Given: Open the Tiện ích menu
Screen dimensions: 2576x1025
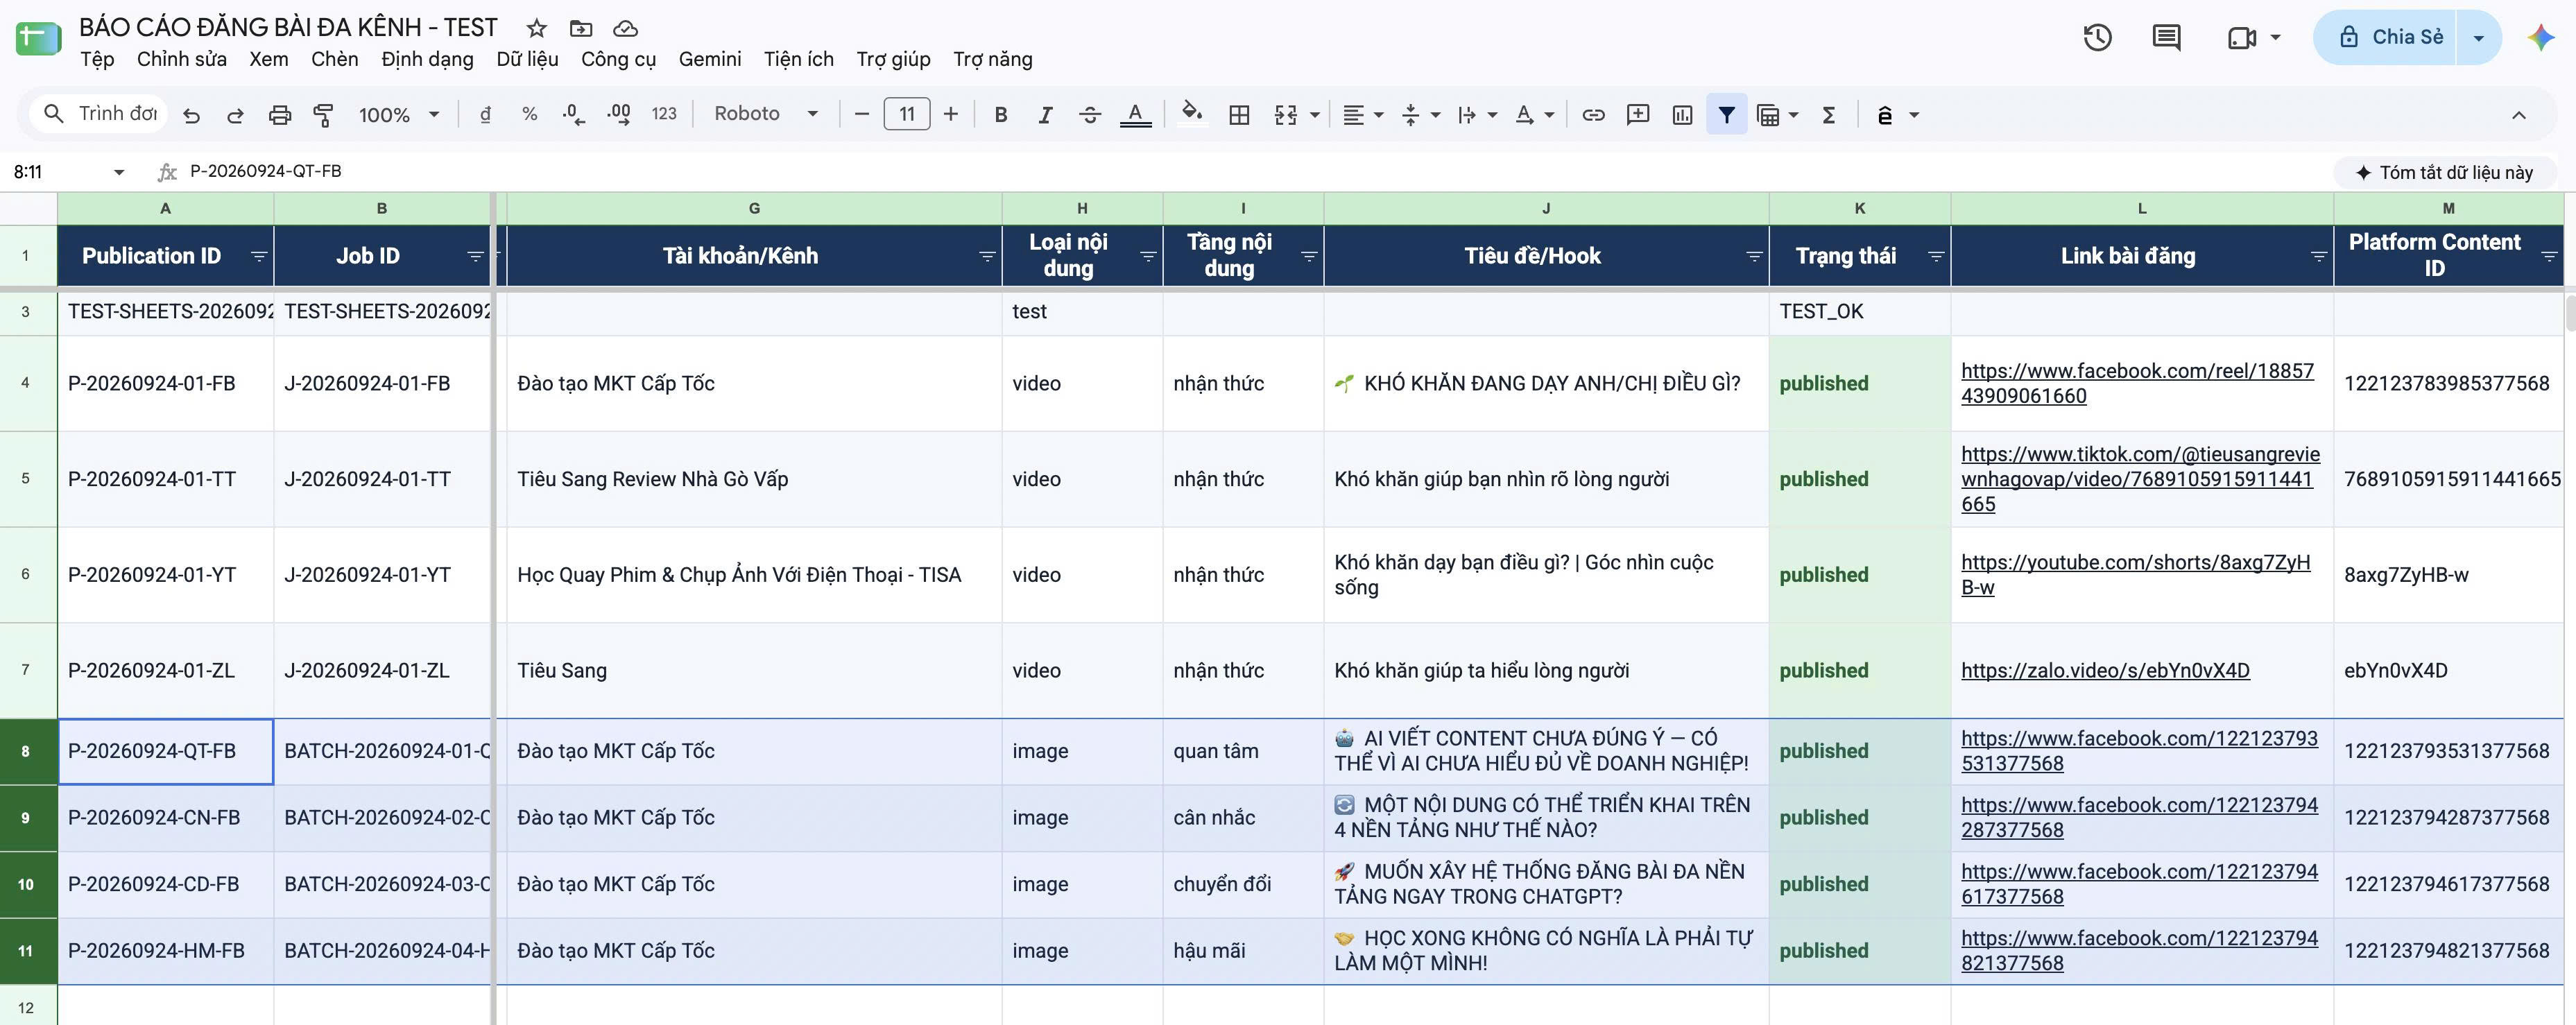Looking at the screenshot, I should tap(798, 59).
